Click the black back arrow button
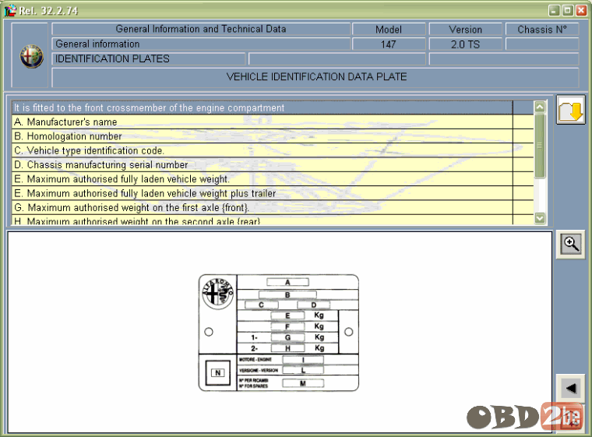This screenshot has width=592, height=437. tap(570, 388)
